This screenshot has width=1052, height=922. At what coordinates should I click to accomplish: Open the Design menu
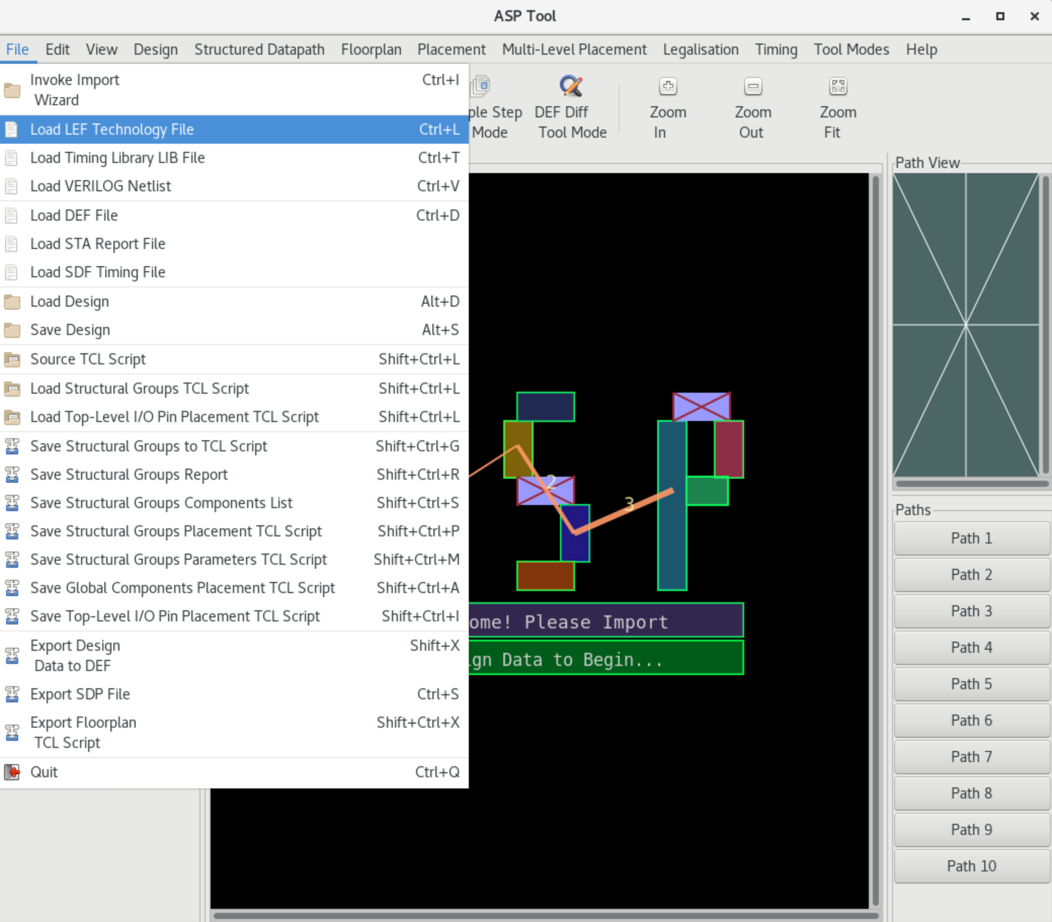tap(155, 50)
